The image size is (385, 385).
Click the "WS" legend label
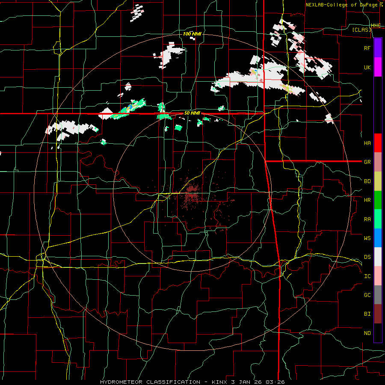[x=367, y=238]
